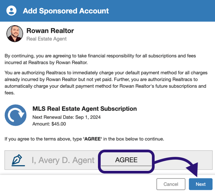Click Rowan Realtor's profile photo
The height and width of the screenshot is (192, 215).
click(x=15, y=34)
